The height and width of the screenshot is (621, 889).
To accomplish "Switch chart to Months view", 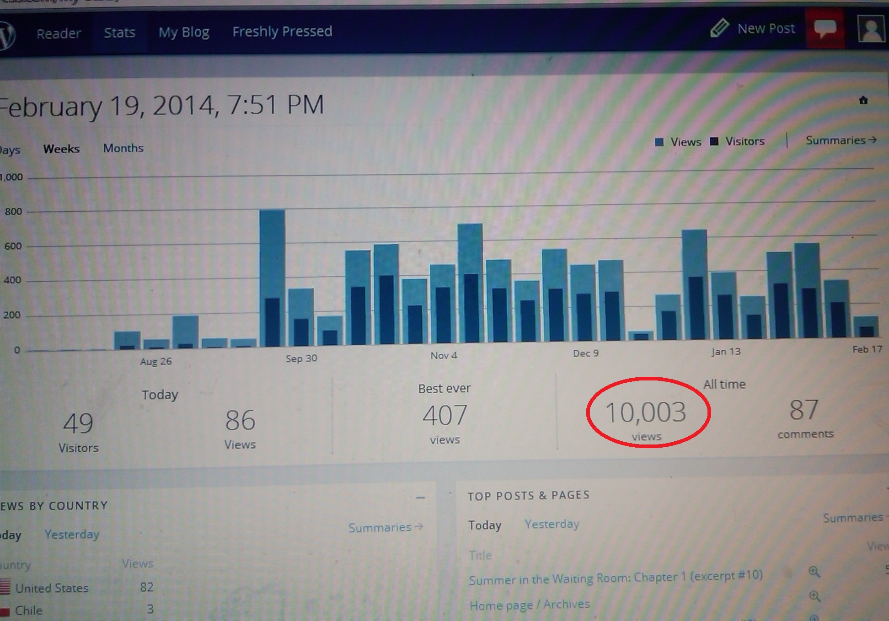I will 123,148.
